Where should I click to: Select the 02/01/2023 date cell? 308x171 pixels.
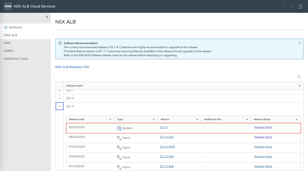(77, 127)
